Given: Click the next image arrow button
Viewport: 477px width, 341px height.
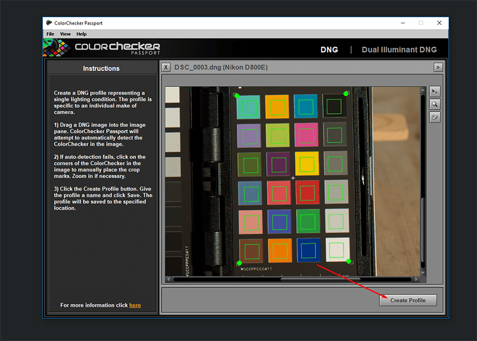Looking at the screenshot, I should click(x=438, y=67).
